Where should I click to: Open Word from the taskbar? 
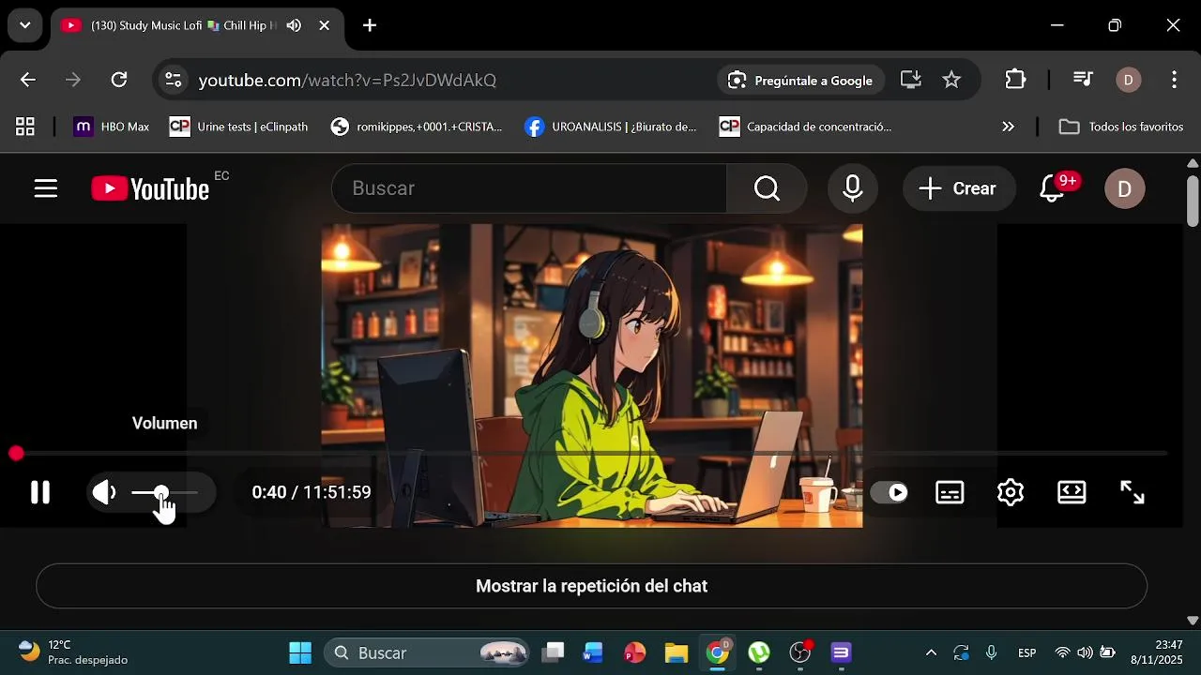[593, 652]
